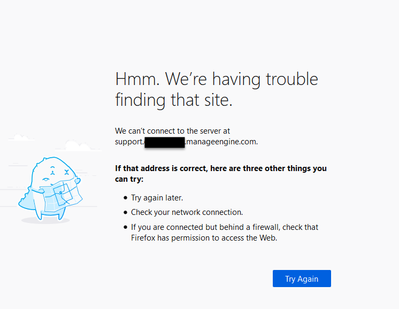Click the "Try again later." suggestion
Image resolution: width=399 pixels, height=309 pixels.
[x=157, y=198]
